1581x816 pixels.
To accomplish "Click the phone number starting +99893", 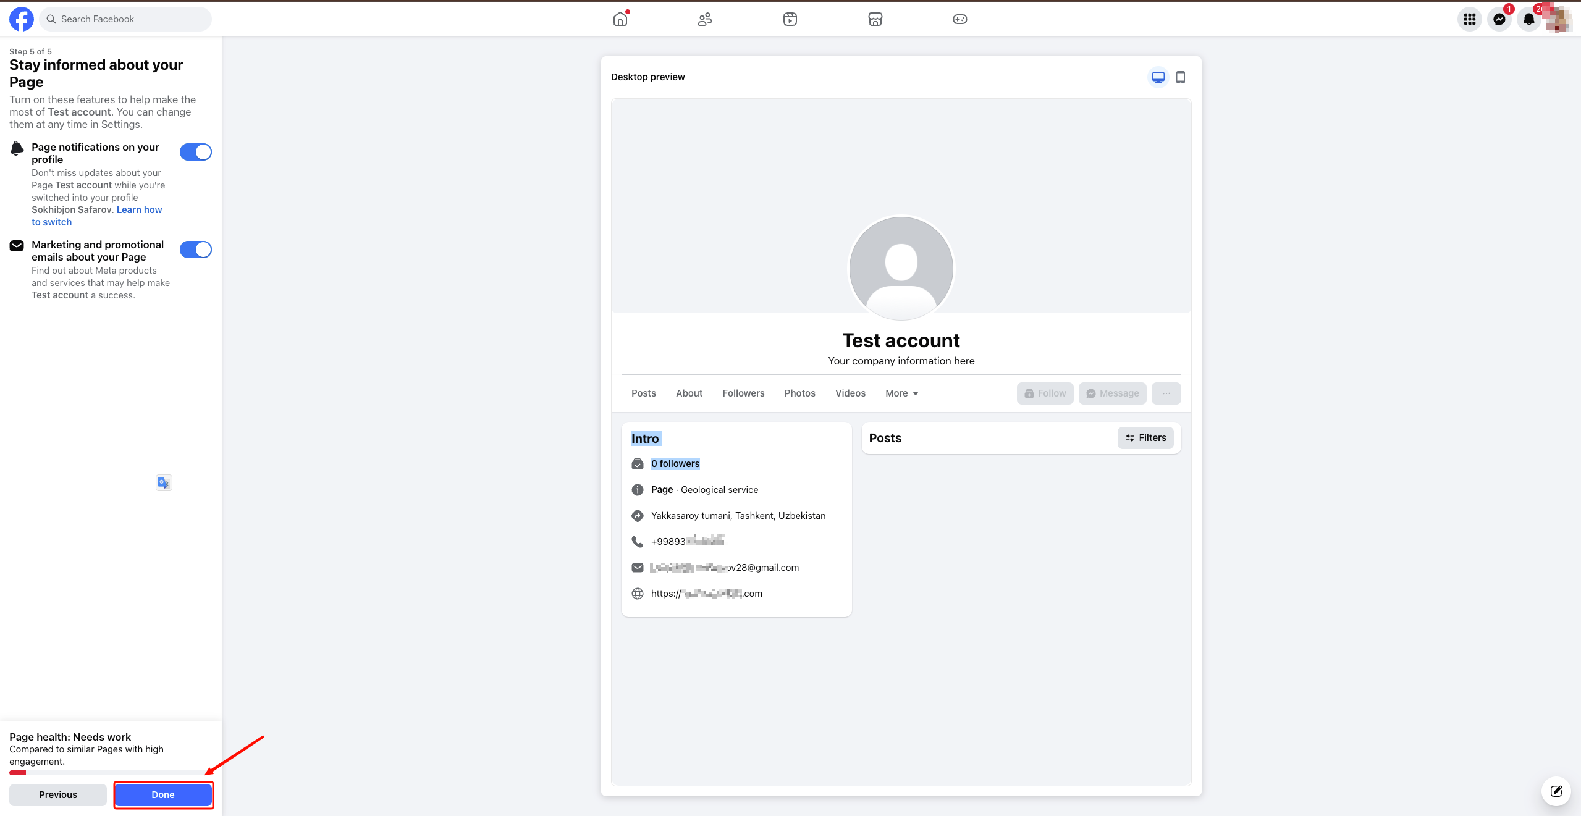I will click(688, 542).
